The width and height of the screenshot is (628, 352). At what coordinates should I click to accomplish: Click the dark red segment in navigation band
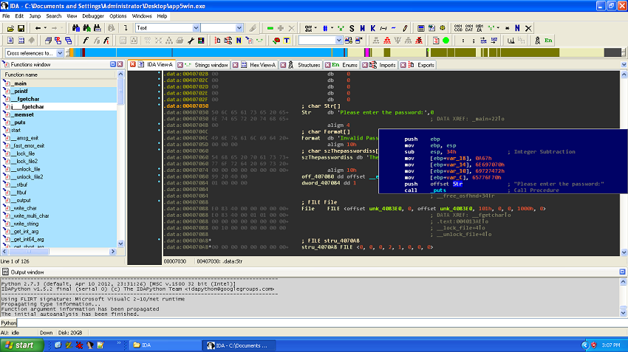(83, 52)
